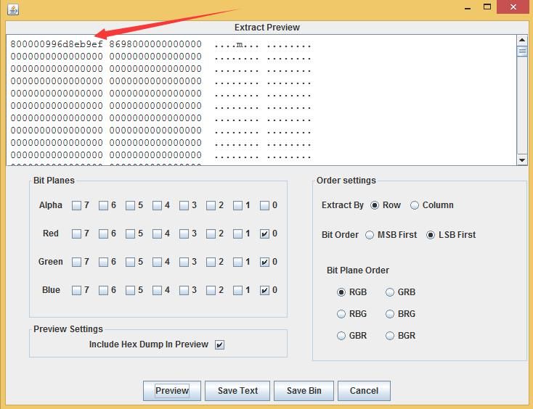Screen dimensions: 533x409
Task: Tick Green bit plane 2
Action: pos(211,262)
